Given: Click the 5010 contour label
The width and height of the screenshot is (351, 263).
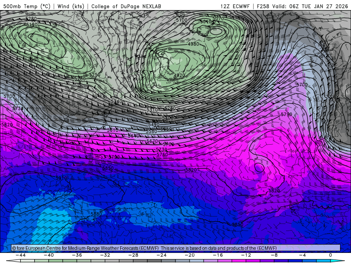Looking at the screenshot, I should (205, 21).
